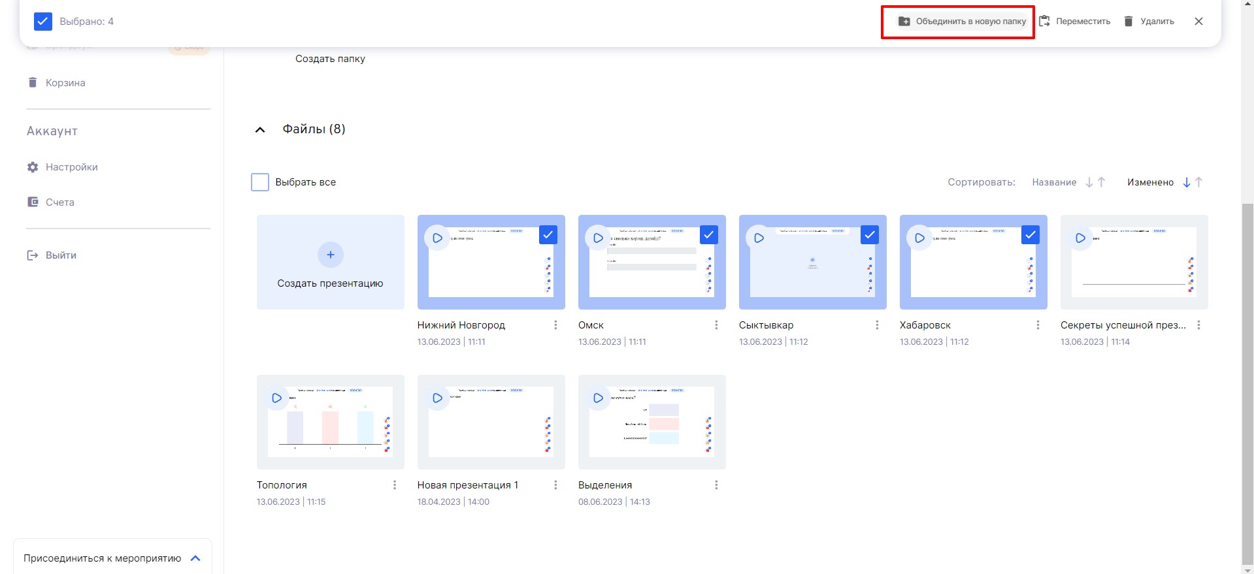Click the Изменено sort label

(x=1150, y=183)
